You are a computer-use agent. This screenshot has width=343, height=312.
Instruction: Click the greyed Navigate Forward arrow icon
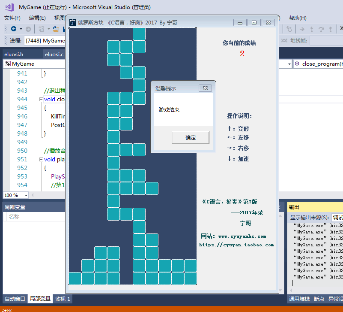pyautogui.click(x=28, y=29)
